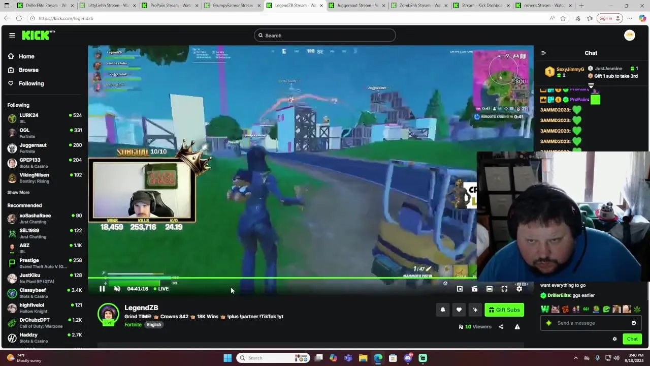Click the LegendZB channel avatar
650x366 pixels.
click(x=108, y=314)
